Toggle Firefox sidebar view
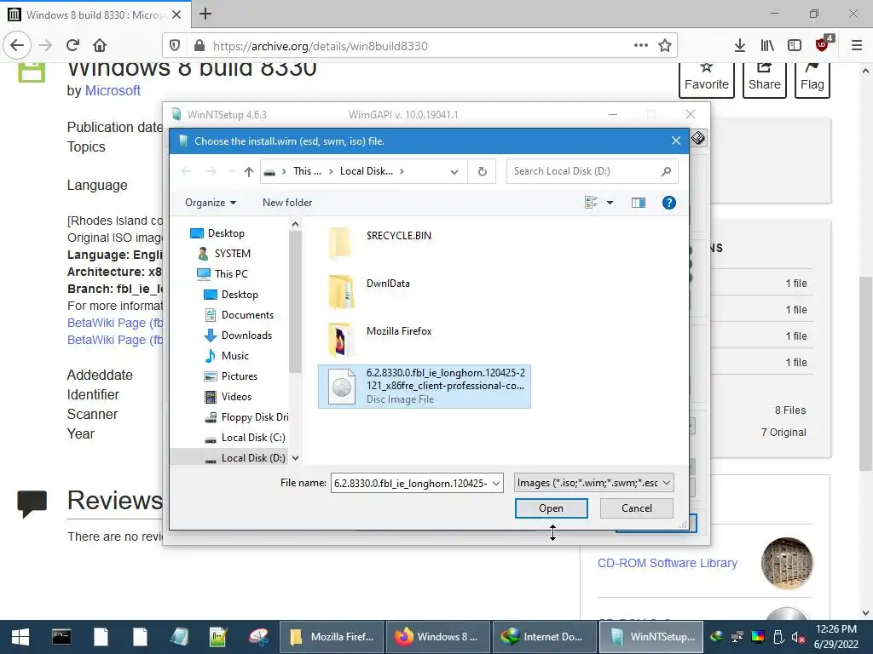This screenshot has width=873, height=654. (795, 46)
